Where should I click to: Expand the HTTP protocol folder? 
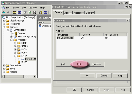[15, 43]
